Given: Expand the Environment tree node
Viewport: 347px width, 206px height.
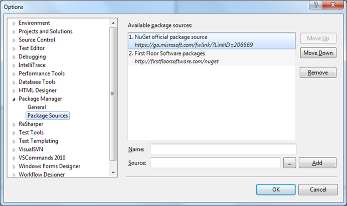Looking at the screenshot, I should 14,23.
